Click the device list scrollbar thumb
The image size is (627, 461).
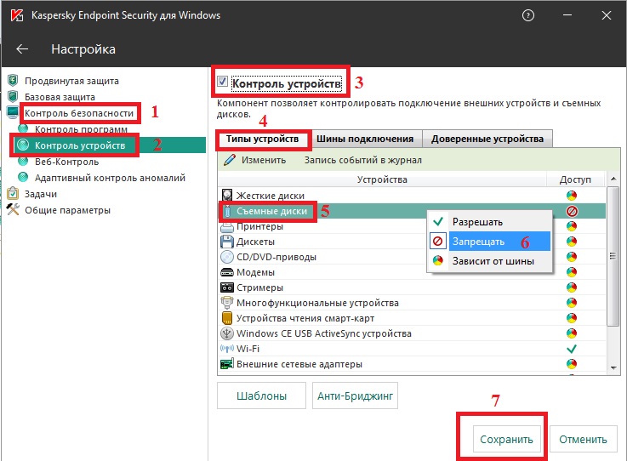click(x=613, y=256)
